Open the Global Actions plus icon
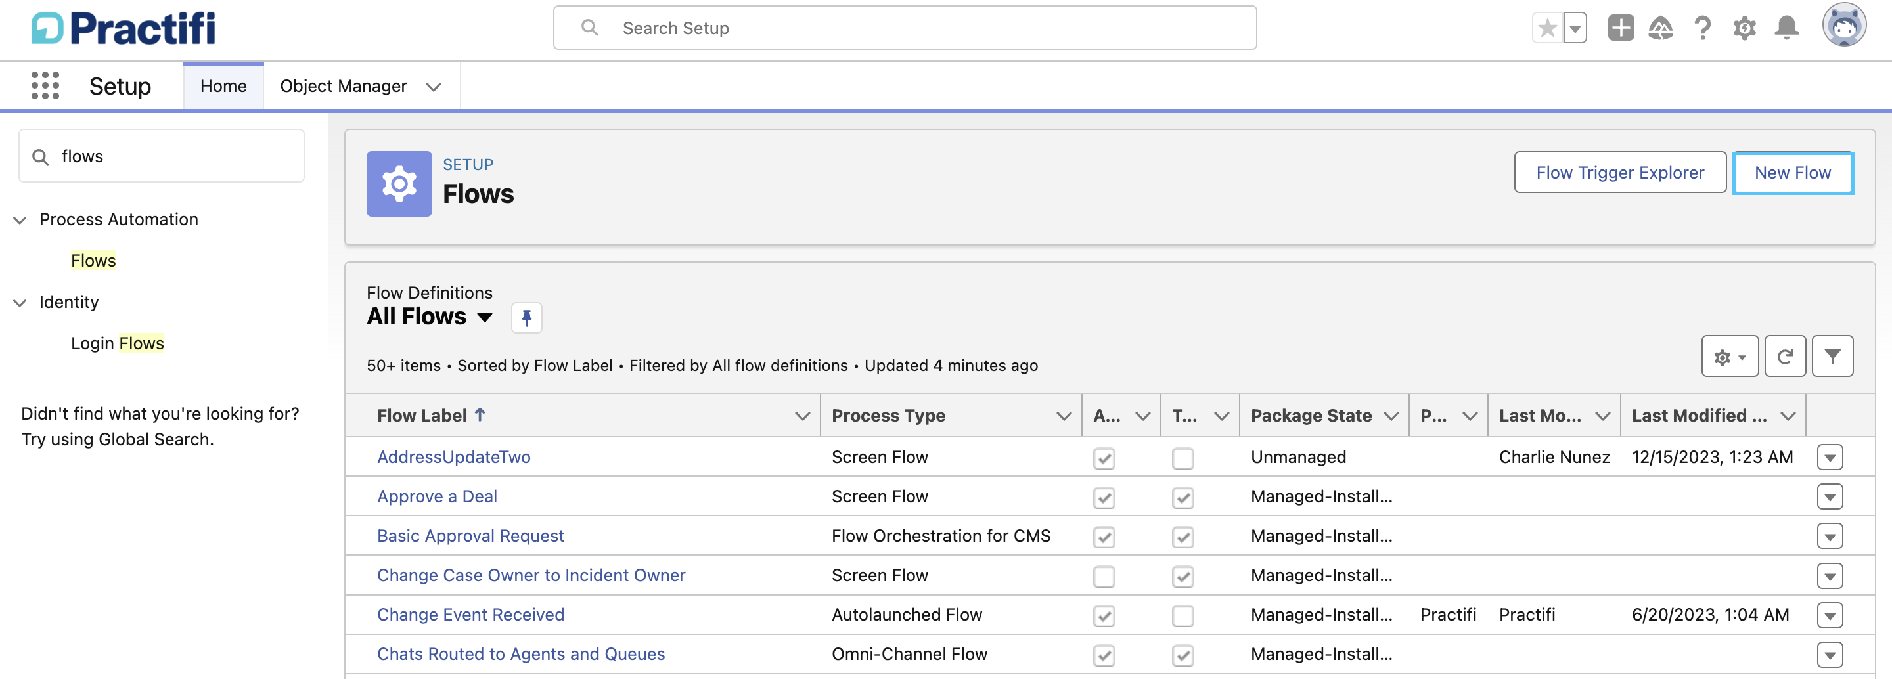This screenshot has width=1892, height=679. tap(1620, 29)
